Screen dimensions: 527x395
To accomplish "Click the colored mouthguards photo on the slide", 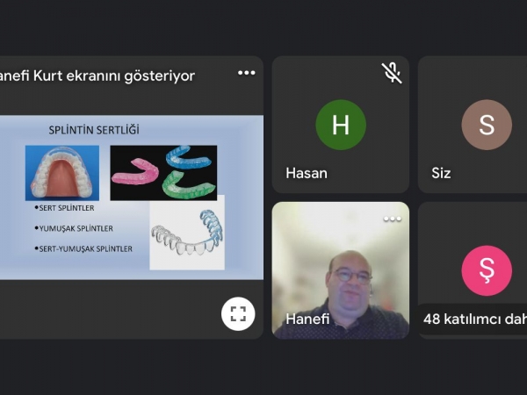I will coord(163,173).
